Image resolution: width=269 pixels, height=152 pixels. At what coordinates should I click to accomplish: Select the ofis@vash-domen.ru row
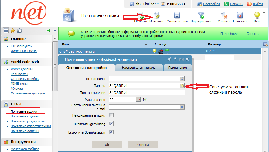pyautogui.click(x=160, y=51)
